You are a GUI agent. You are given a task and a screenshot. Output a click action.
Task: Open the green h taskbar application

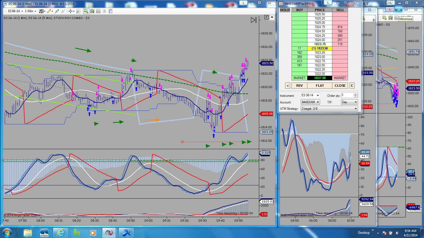tap(77, 233)
